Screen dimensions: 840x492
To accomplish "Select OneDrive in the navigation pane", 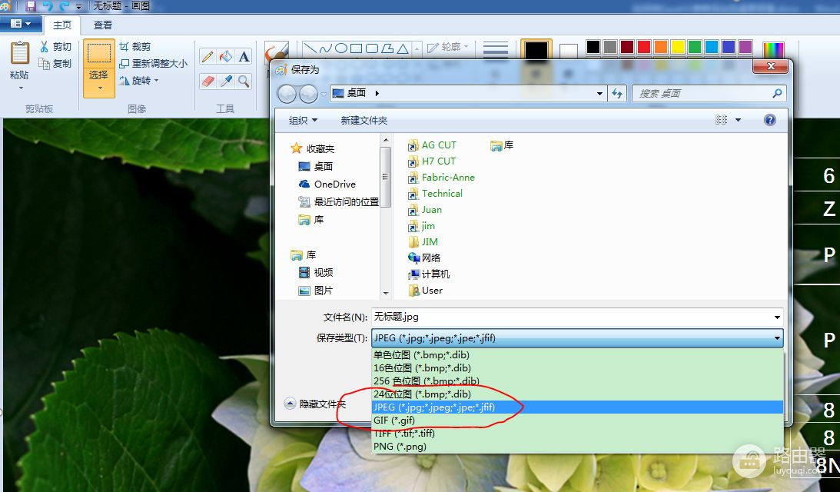I will pyautogui.click(x=327, y=184).
